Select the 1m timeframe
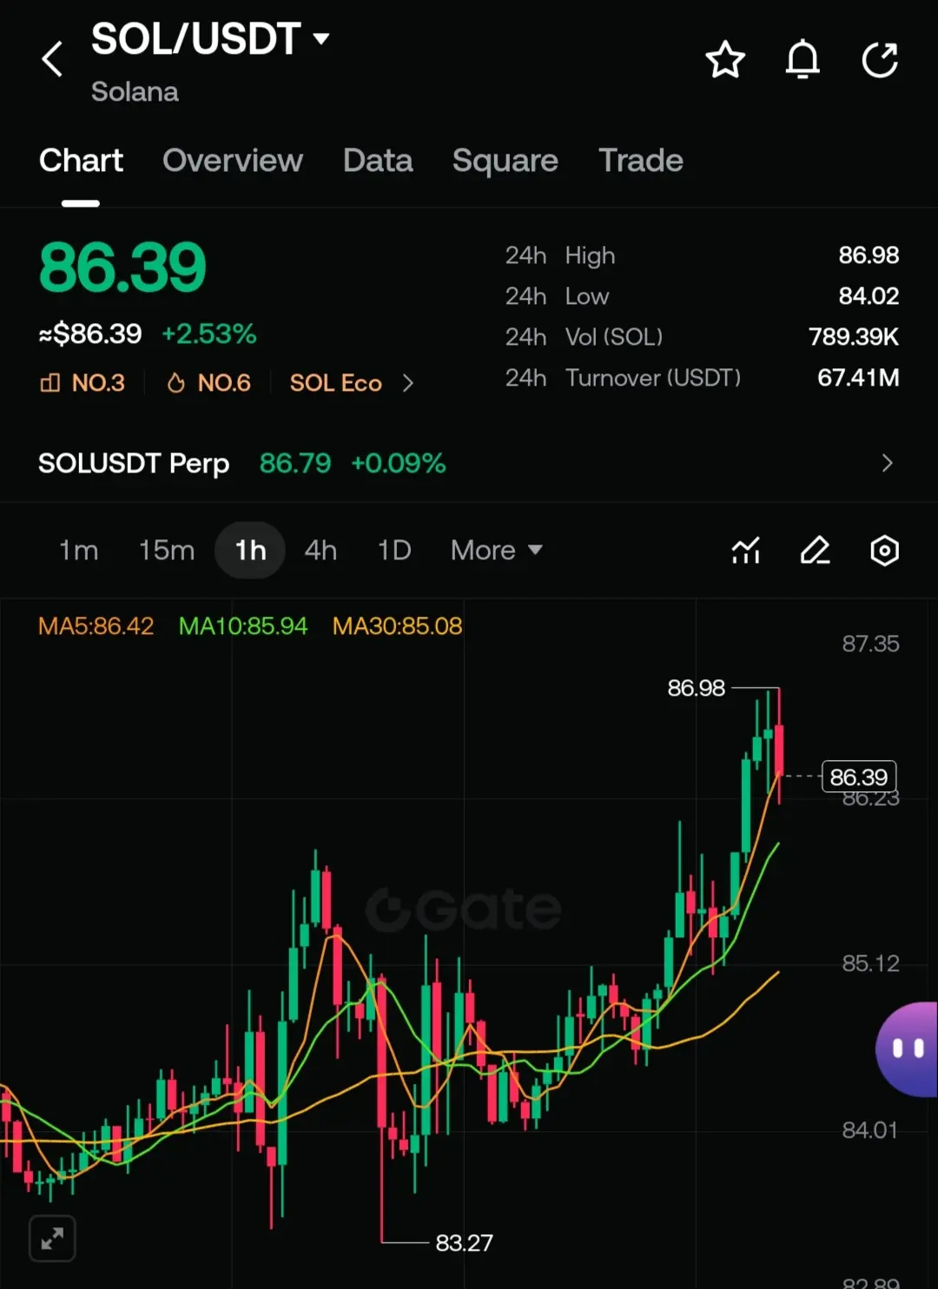This screenshot has width=938, height=1289. [x=78, y=551]
